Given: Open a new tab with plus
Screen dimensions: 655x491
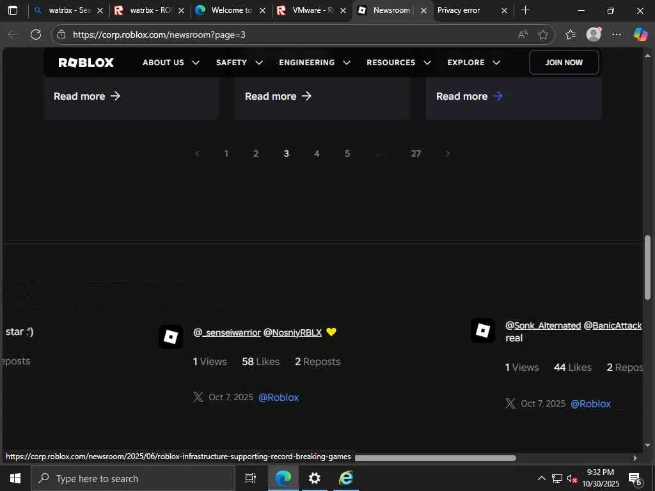Looking at the screenshot, I should 526,10.
